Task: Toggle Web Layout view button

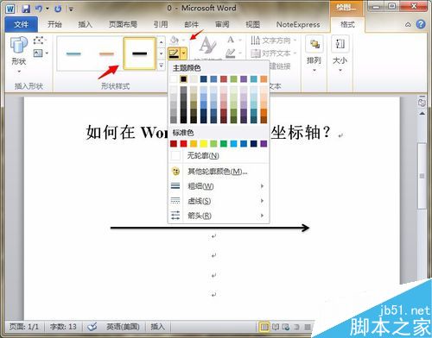Action: (x=286, y=327)
